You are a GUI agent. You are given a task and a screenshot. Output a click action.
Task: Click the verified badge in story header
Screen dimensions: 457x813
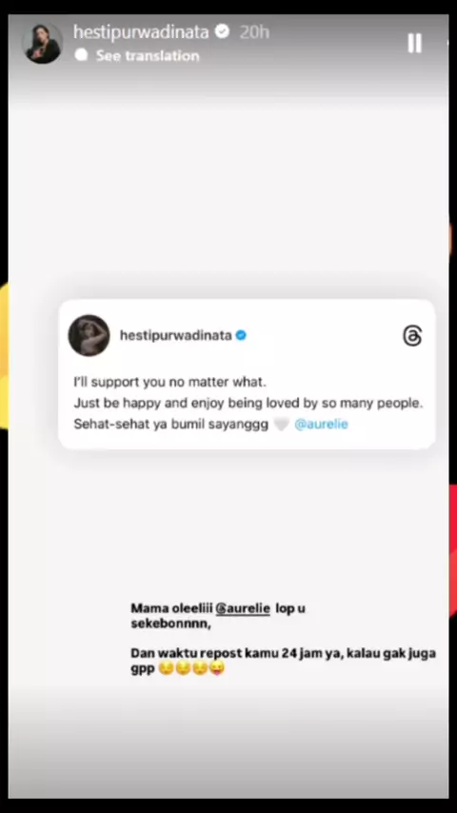222,31
